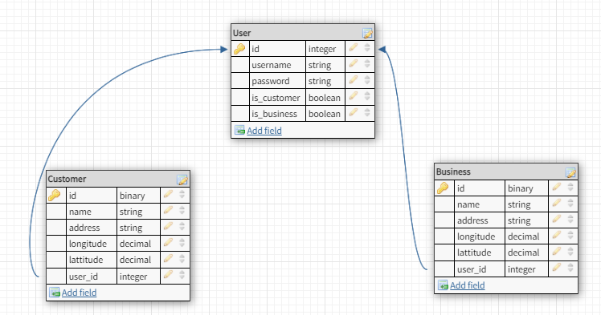Click the primary key icon in User table
The width and height of the screenshot is (601, 315).
239,49
